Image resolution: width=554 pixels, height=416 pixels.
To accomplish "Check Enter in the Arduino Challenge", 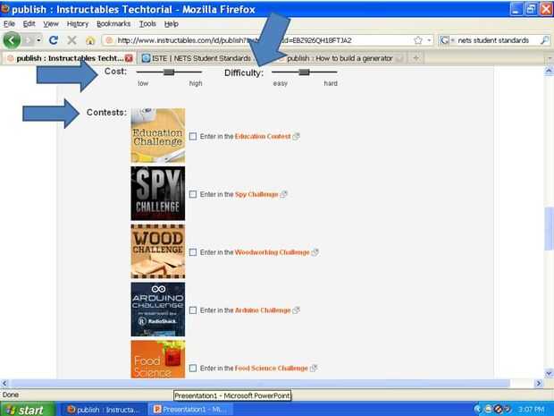I will click(x=192, y=310).
